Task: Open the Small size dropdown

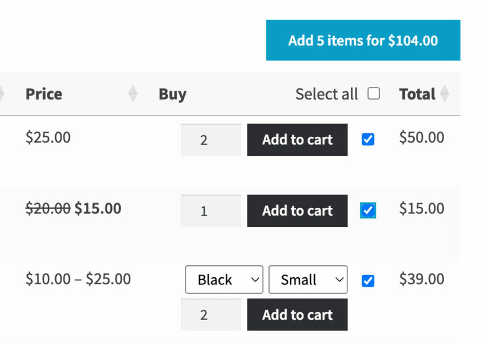Action: click(x=308, y=280)
